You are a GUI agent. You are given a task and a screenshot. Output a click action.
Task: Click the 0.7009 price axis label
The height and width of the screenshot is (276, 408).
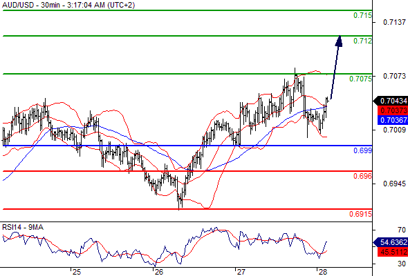[394, 130]
